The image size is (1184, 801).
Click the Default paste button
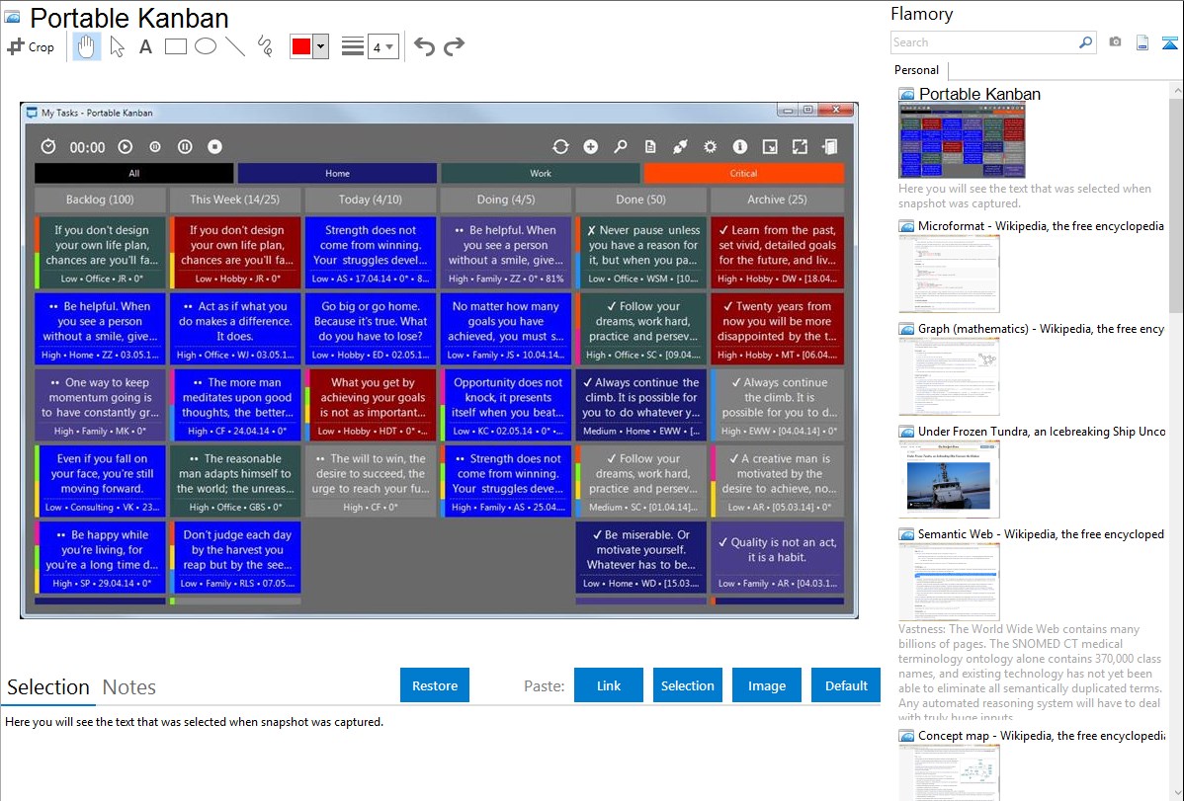(x=846, y=685)
